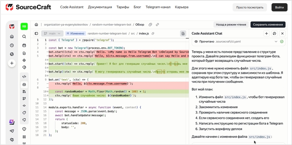Open the main branch dropdown
This screenshot has height=145, width=292.
pyautogui.click(x=52, y=34)
